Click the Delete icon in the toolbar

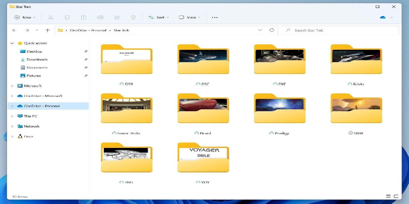coord(133,17)
